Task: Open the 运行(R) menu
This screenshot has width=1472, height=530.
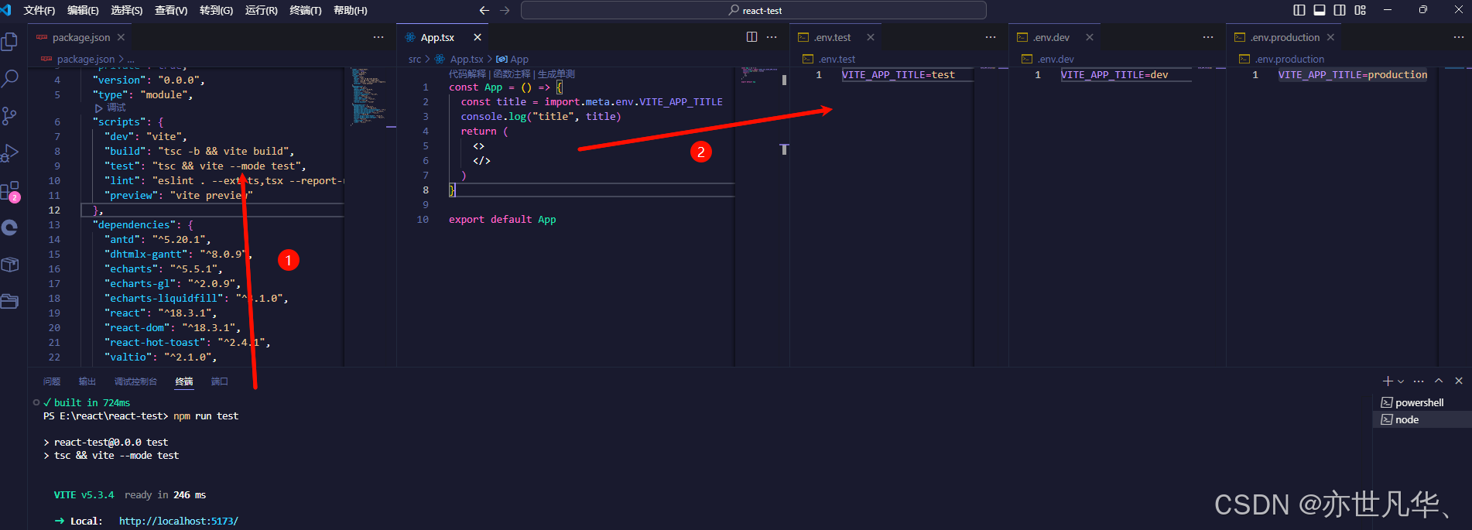Action: 261,10
